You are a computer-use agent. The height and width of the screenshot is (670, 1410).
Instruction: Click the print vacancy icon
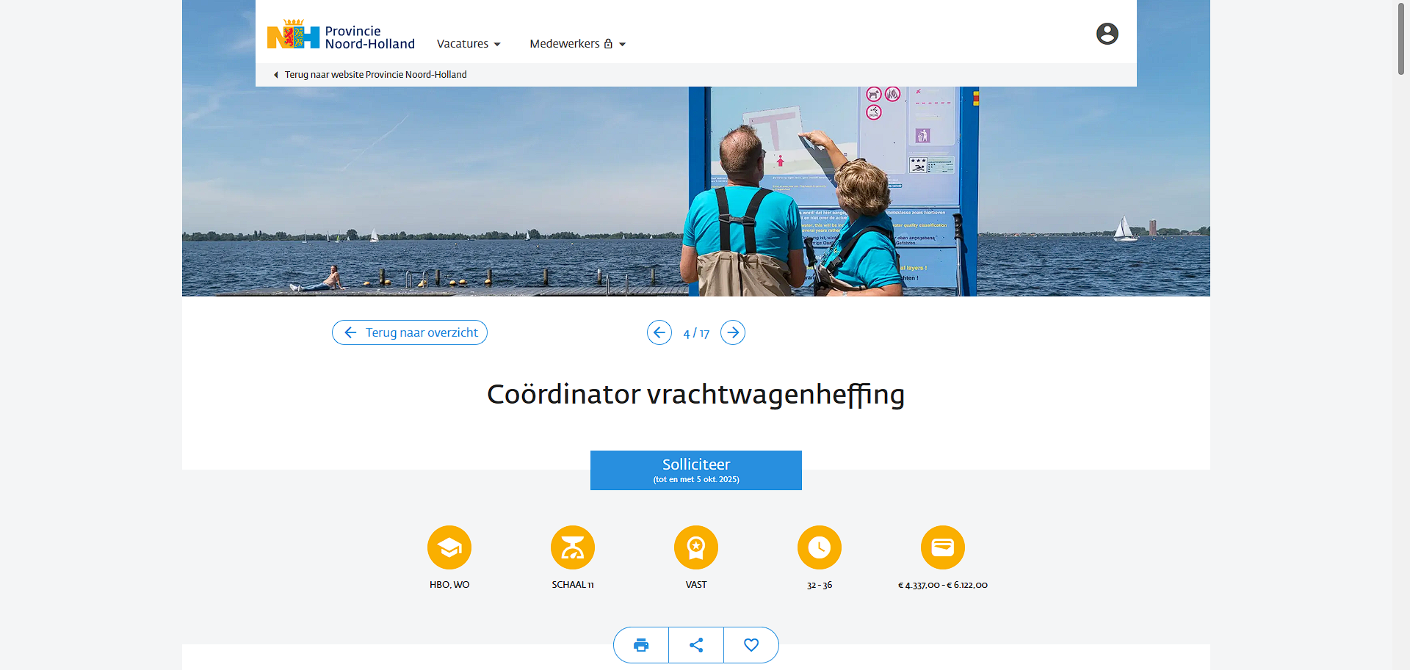pos(641,645)
